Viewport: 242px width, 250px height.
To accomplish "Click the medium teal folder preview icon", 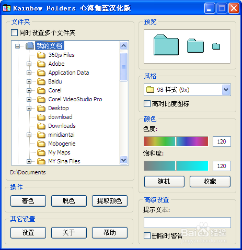I will [195, 46].
